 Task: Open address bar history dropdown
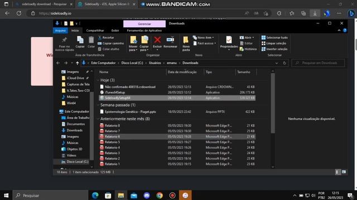point(277,63)
